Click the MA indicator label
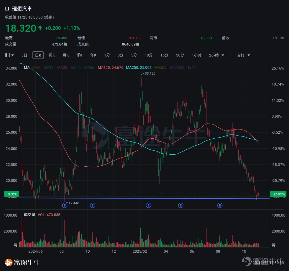This screenshot has height=271, width=289. point(27,67)
